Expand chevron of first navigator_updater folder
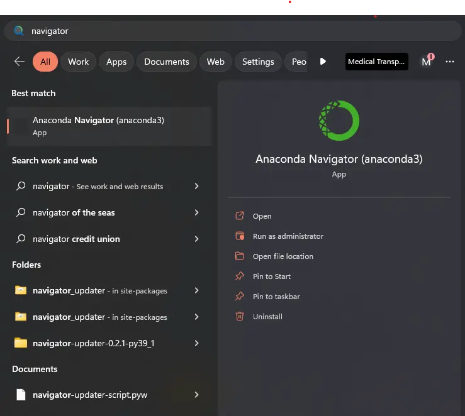Viewport: 465px width, 416px height. tap(196, 290)
